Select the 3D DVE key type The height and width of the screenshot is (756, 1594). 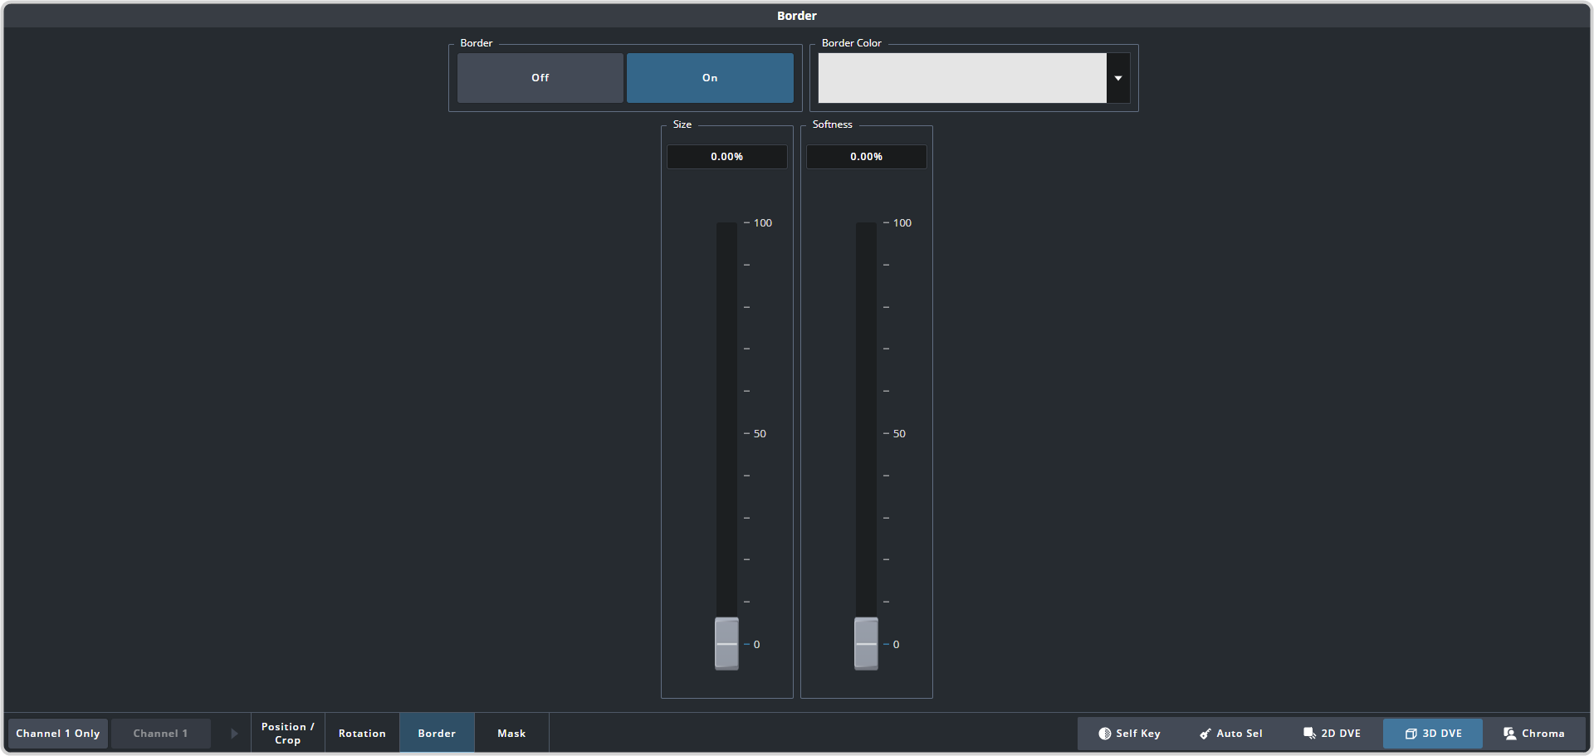[x=1433, y=734]
